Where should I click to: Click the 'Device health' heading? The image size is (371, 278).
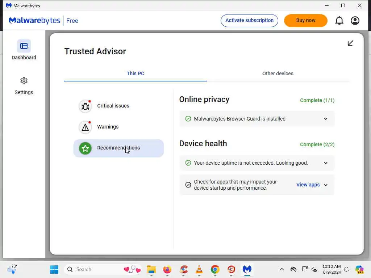point(203,143)
